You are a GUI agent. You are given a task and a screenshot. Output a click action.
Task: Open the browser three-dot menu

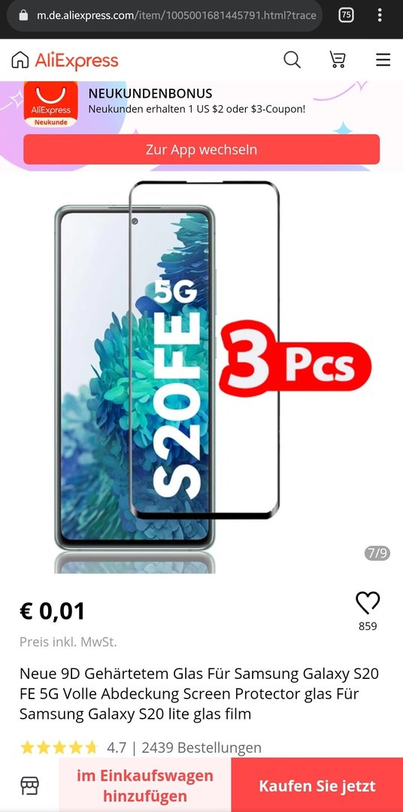tap(380, 15)
